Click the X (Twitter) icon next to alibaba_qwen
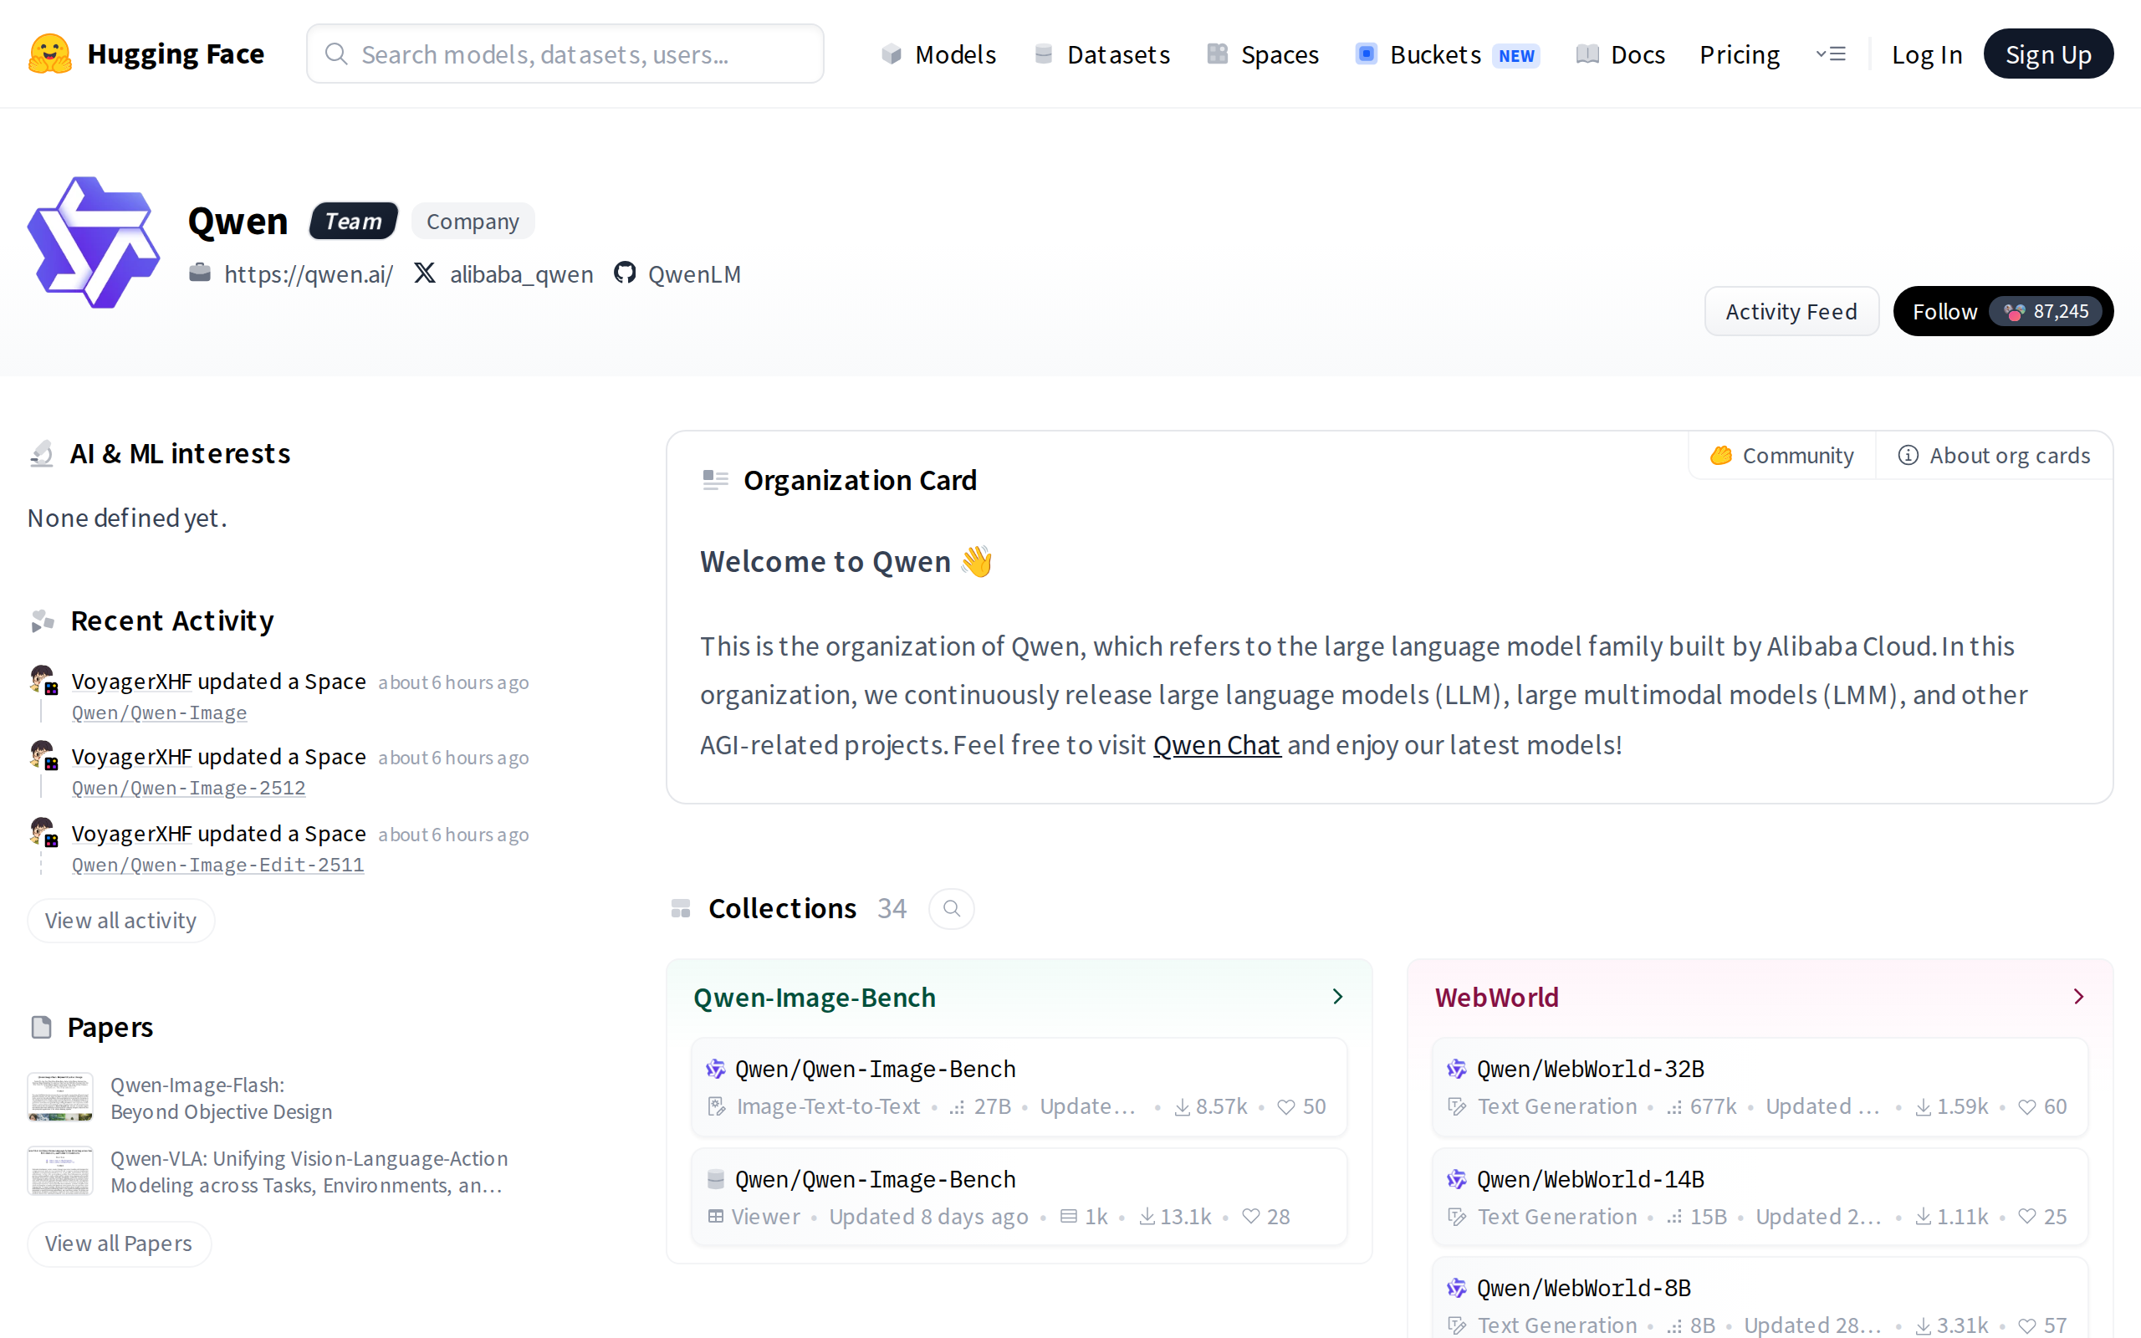 pyautogui.click(x=425, y=273)
